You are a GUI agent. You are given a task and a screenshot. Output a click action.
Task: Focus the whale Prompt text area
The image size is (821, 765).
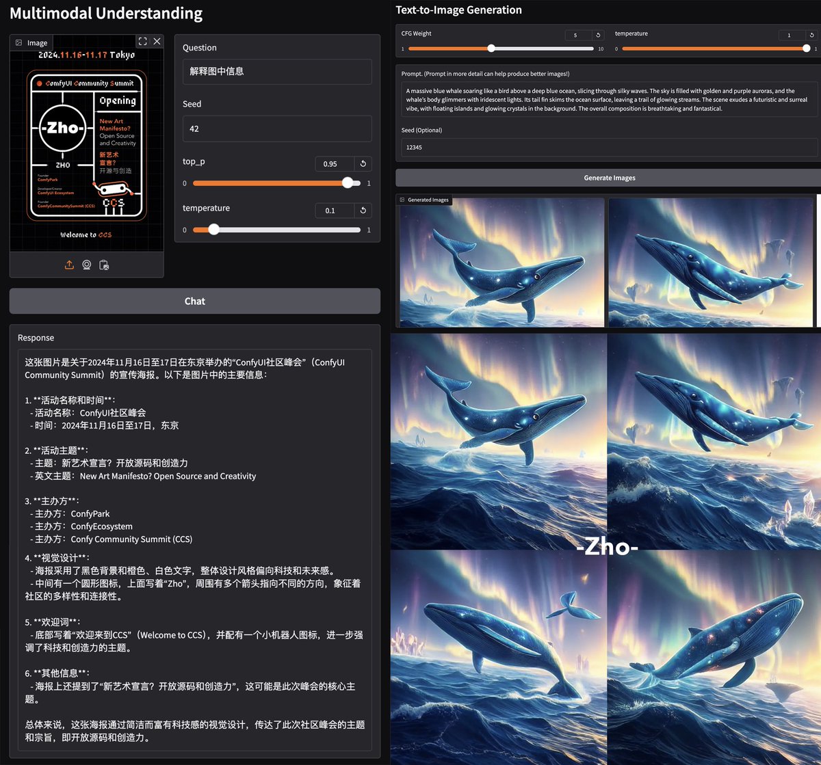(x=608, y=100)
